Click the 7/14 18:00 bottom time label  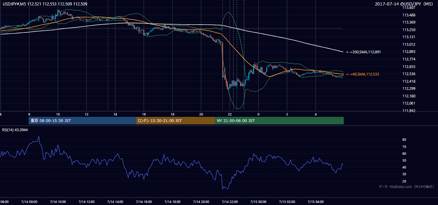pos(172,202)
